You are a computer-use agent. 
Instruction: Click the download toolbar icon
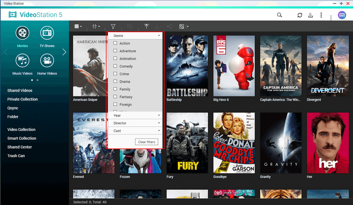158,26
